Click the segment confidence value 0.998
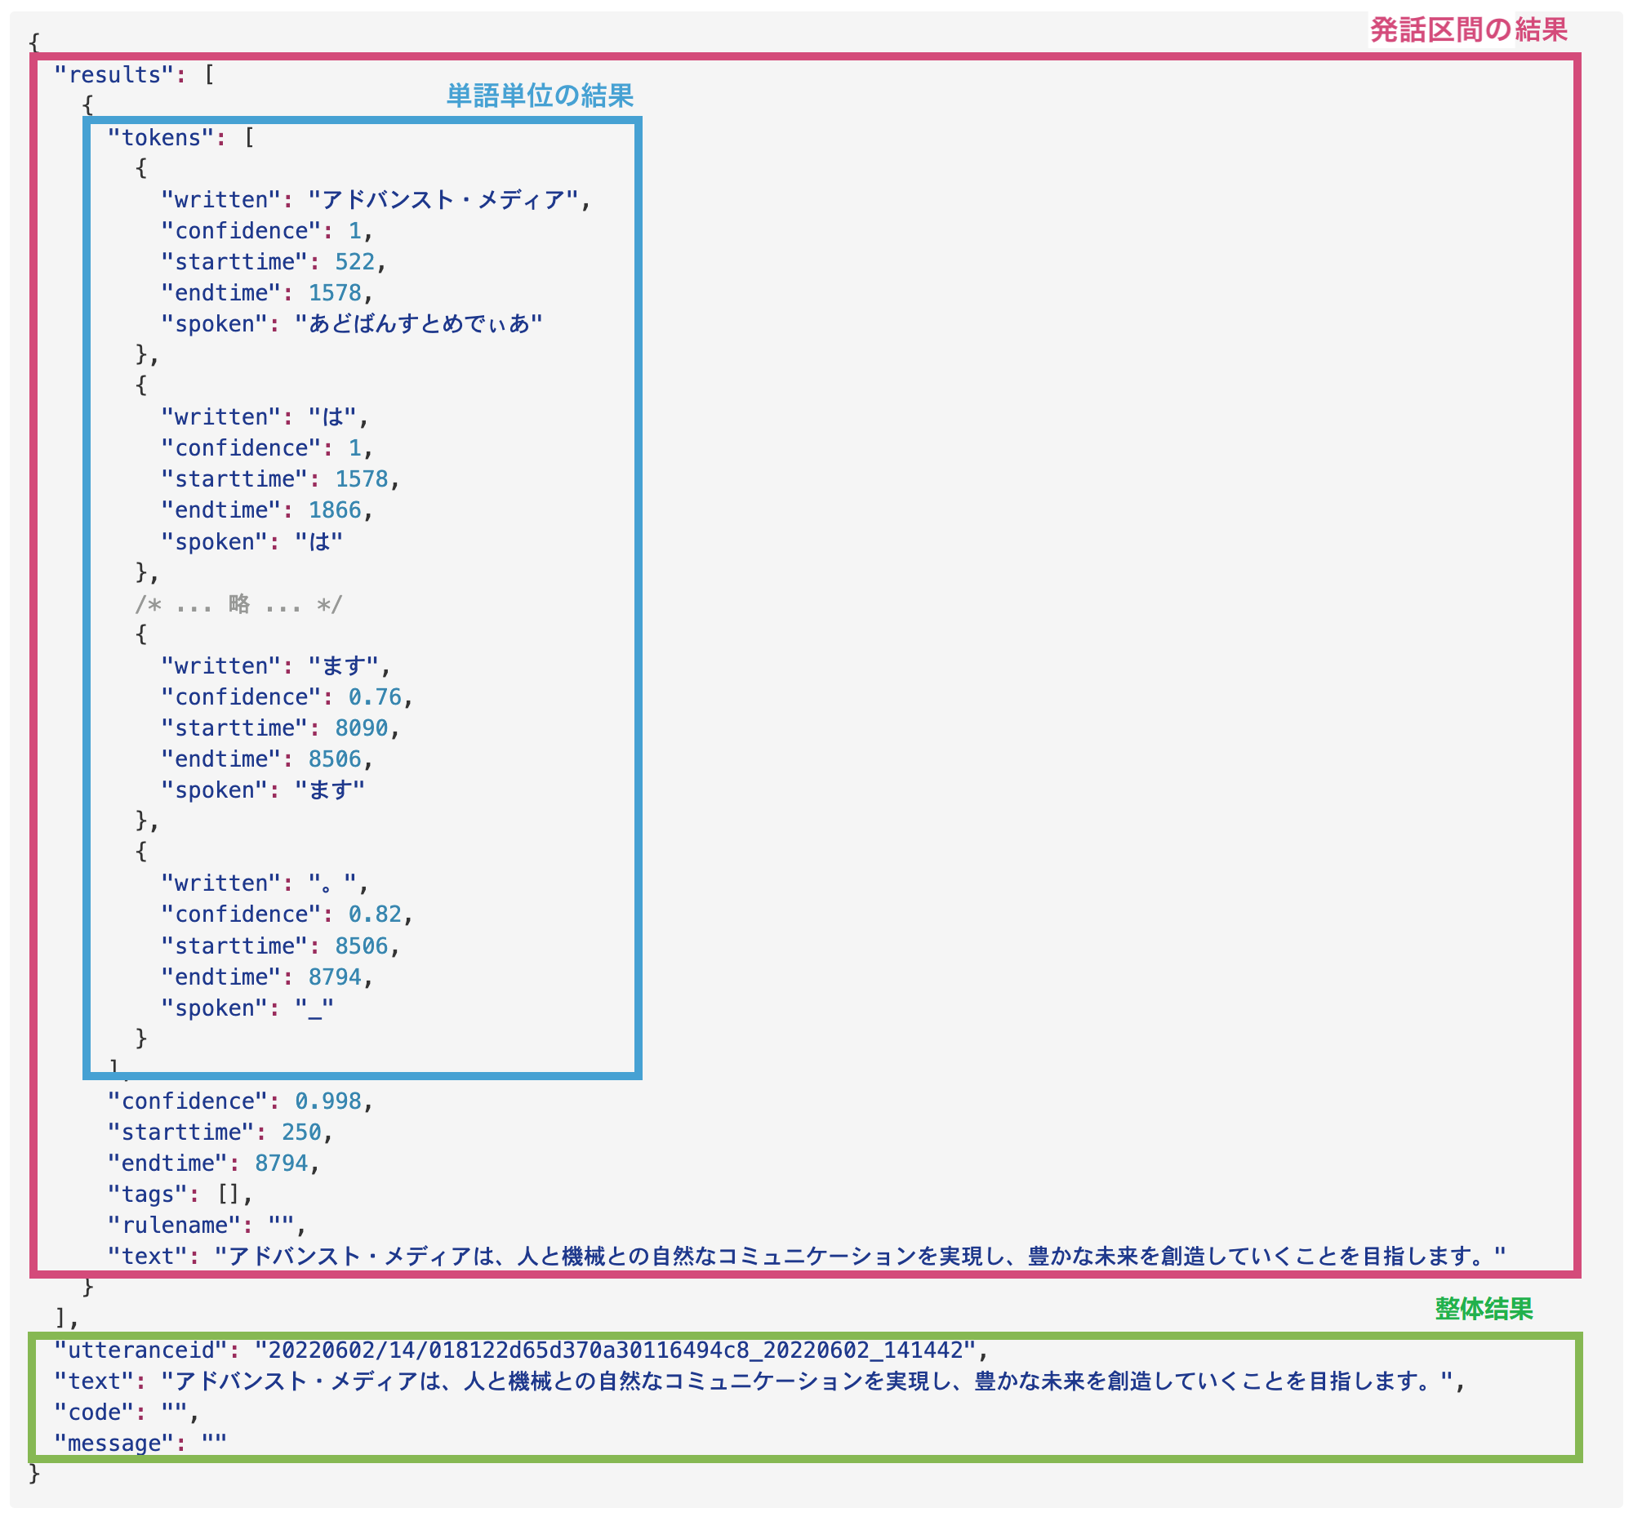The height and width of the screenshot is (1517, 1633). pos(327,1101)
